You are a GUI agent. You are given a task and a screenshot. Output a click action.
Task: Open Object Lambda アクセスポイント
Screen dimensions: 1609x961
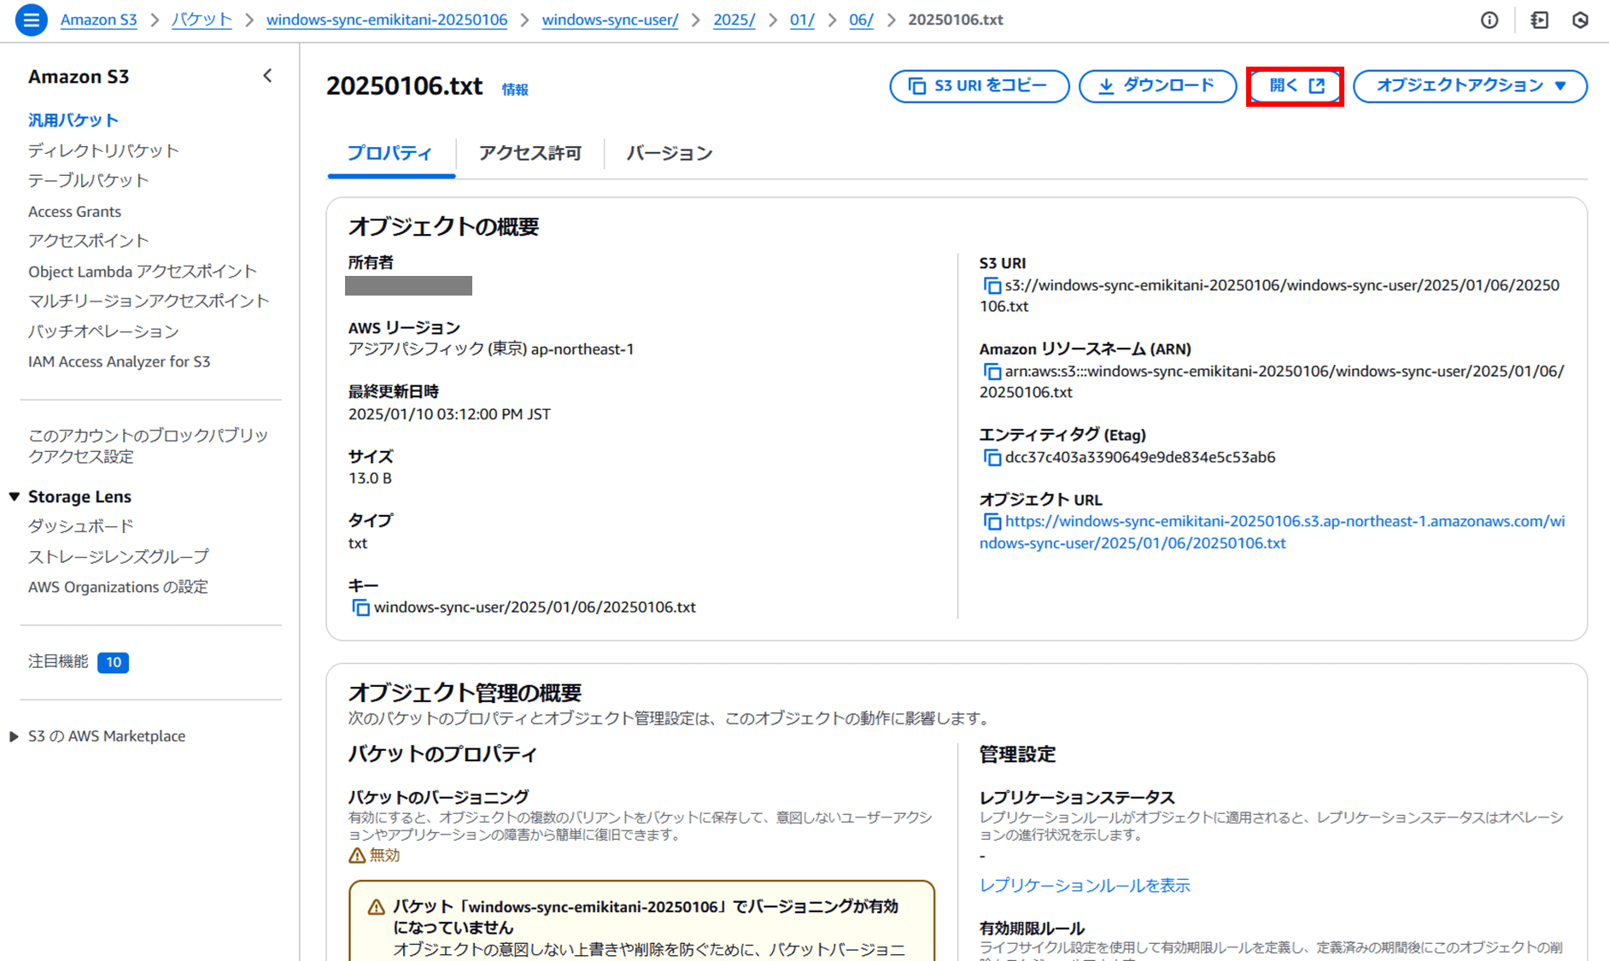coord(143,272)
